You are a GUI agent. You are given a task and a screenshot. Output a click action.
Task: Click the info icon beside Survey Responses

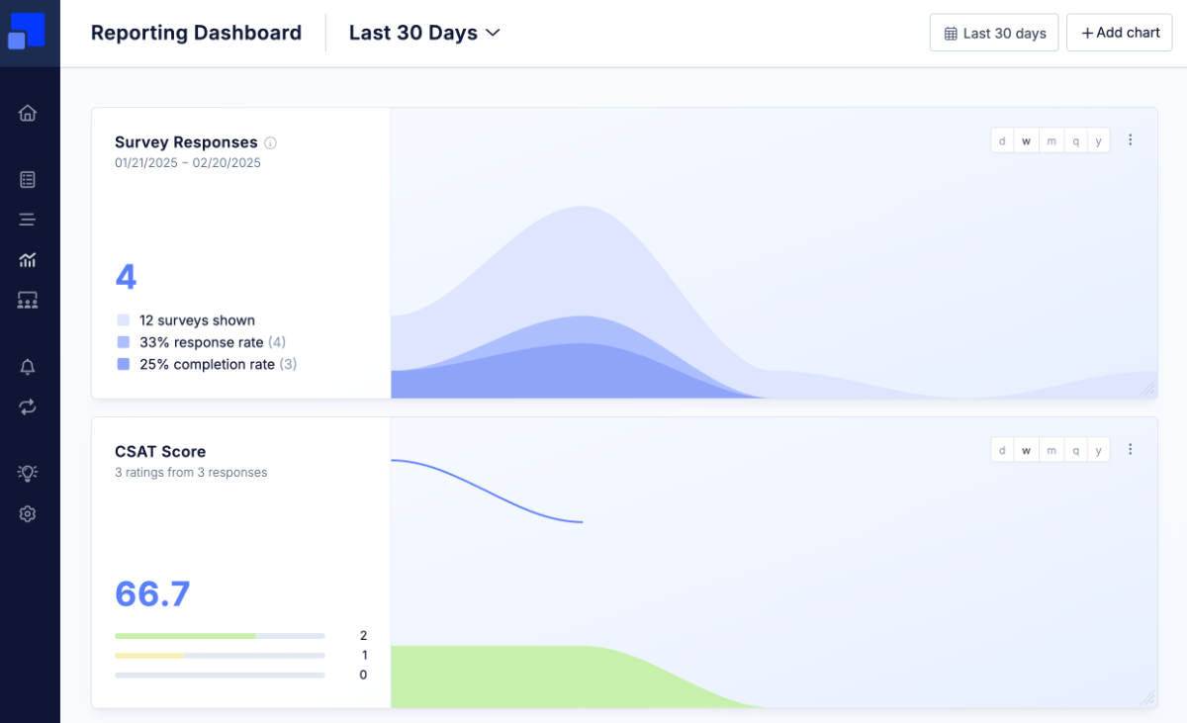point(270,143)
